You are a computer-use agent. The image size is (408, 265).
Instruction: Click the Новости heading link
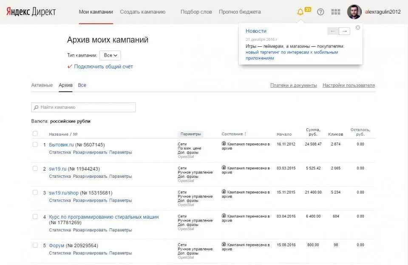coord(256,31)
